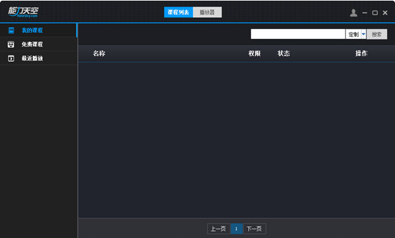
Task: Maximize the application window
Action: (375, 12)
